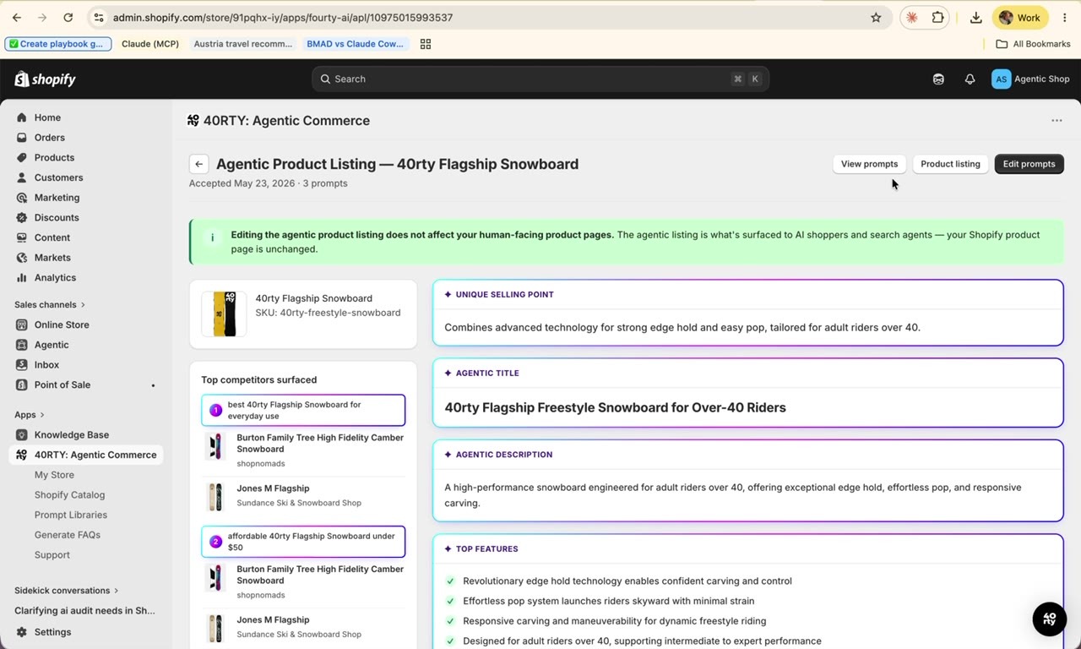Open Create playbook bookmark
This screenshot has height=649, width=1081.
[x=57, y=44]
